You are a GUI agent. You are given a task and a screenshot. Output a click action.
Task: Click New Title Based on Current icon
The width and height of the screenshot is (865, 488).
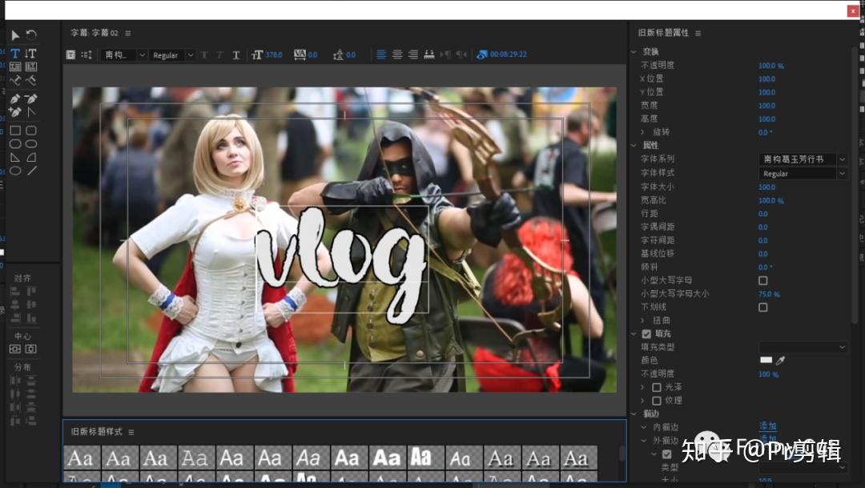(x=70, y=54)
